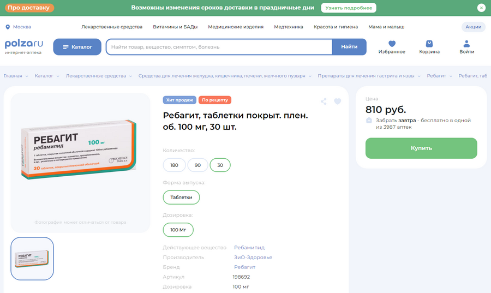
Task: Click article number 198692
Action: pos(241,277)
